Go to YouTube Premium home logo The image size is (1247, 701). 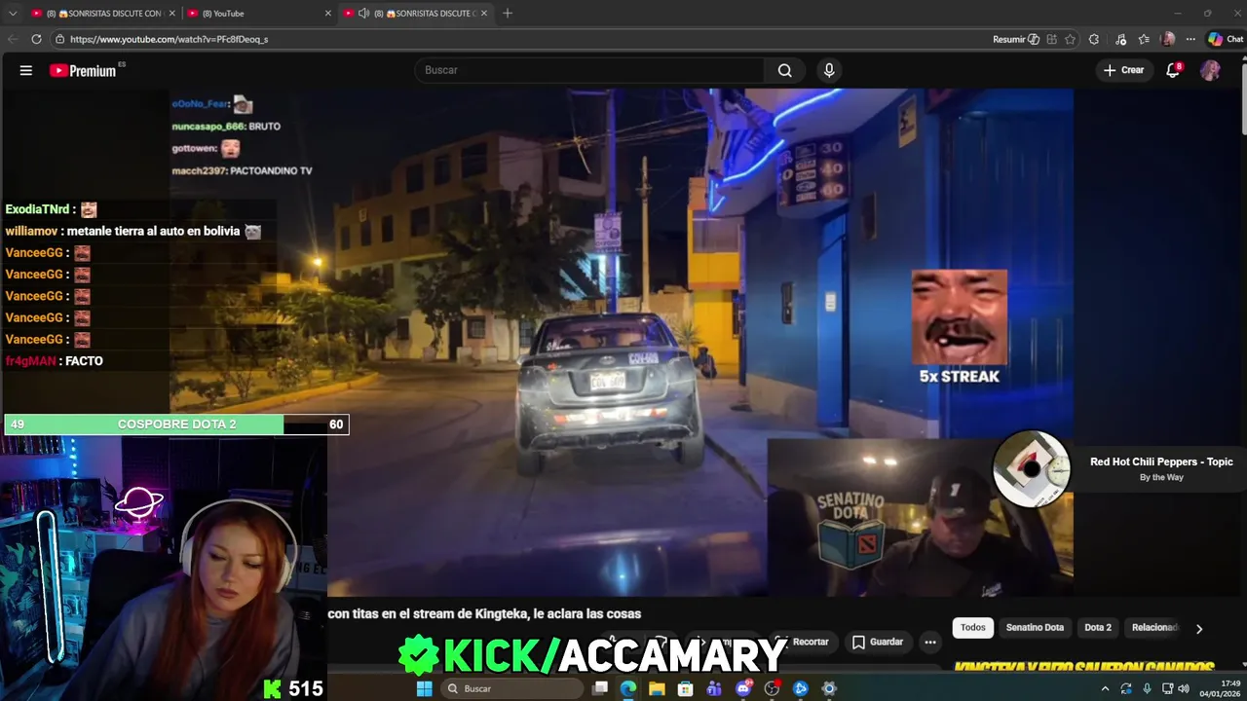(83, 70)
